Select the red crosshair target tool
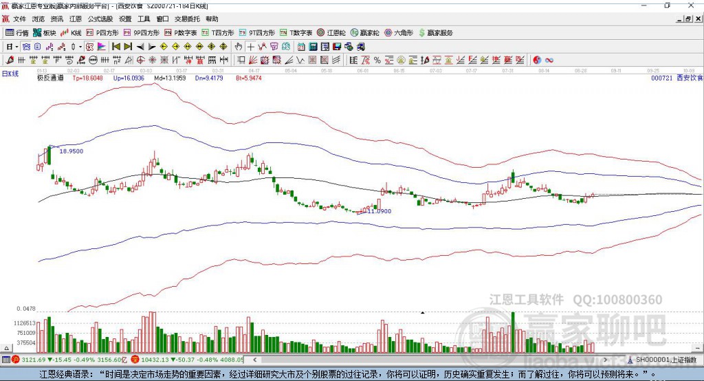The width and height of the screenshot is (704, 381). coord(140,60)
